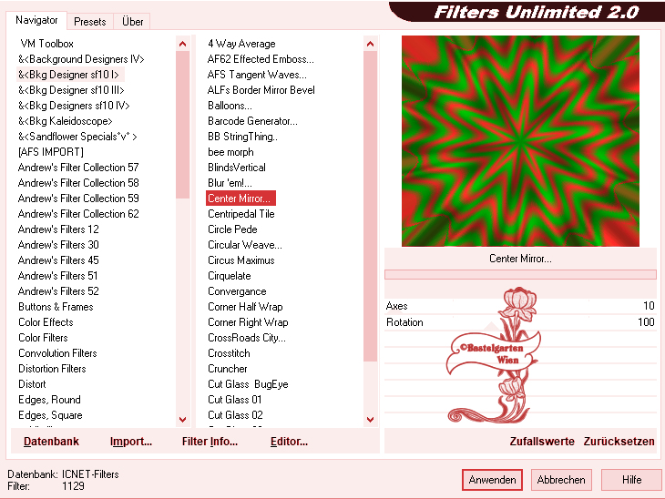665x499 pixels.
Task: Choose ALFs Border Mirror Bevel filter
Action: click(261, 90)
